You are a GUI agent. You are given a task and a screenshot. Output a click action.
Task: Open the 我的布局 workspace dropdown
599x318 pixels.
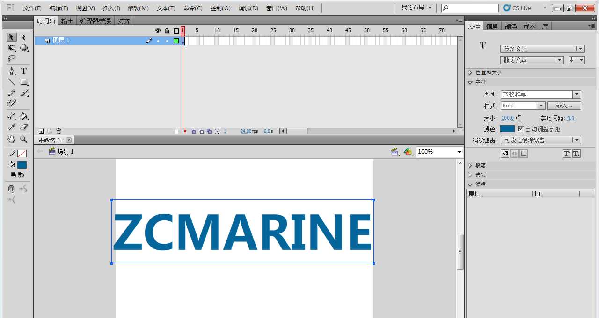(x=416, y=7)
